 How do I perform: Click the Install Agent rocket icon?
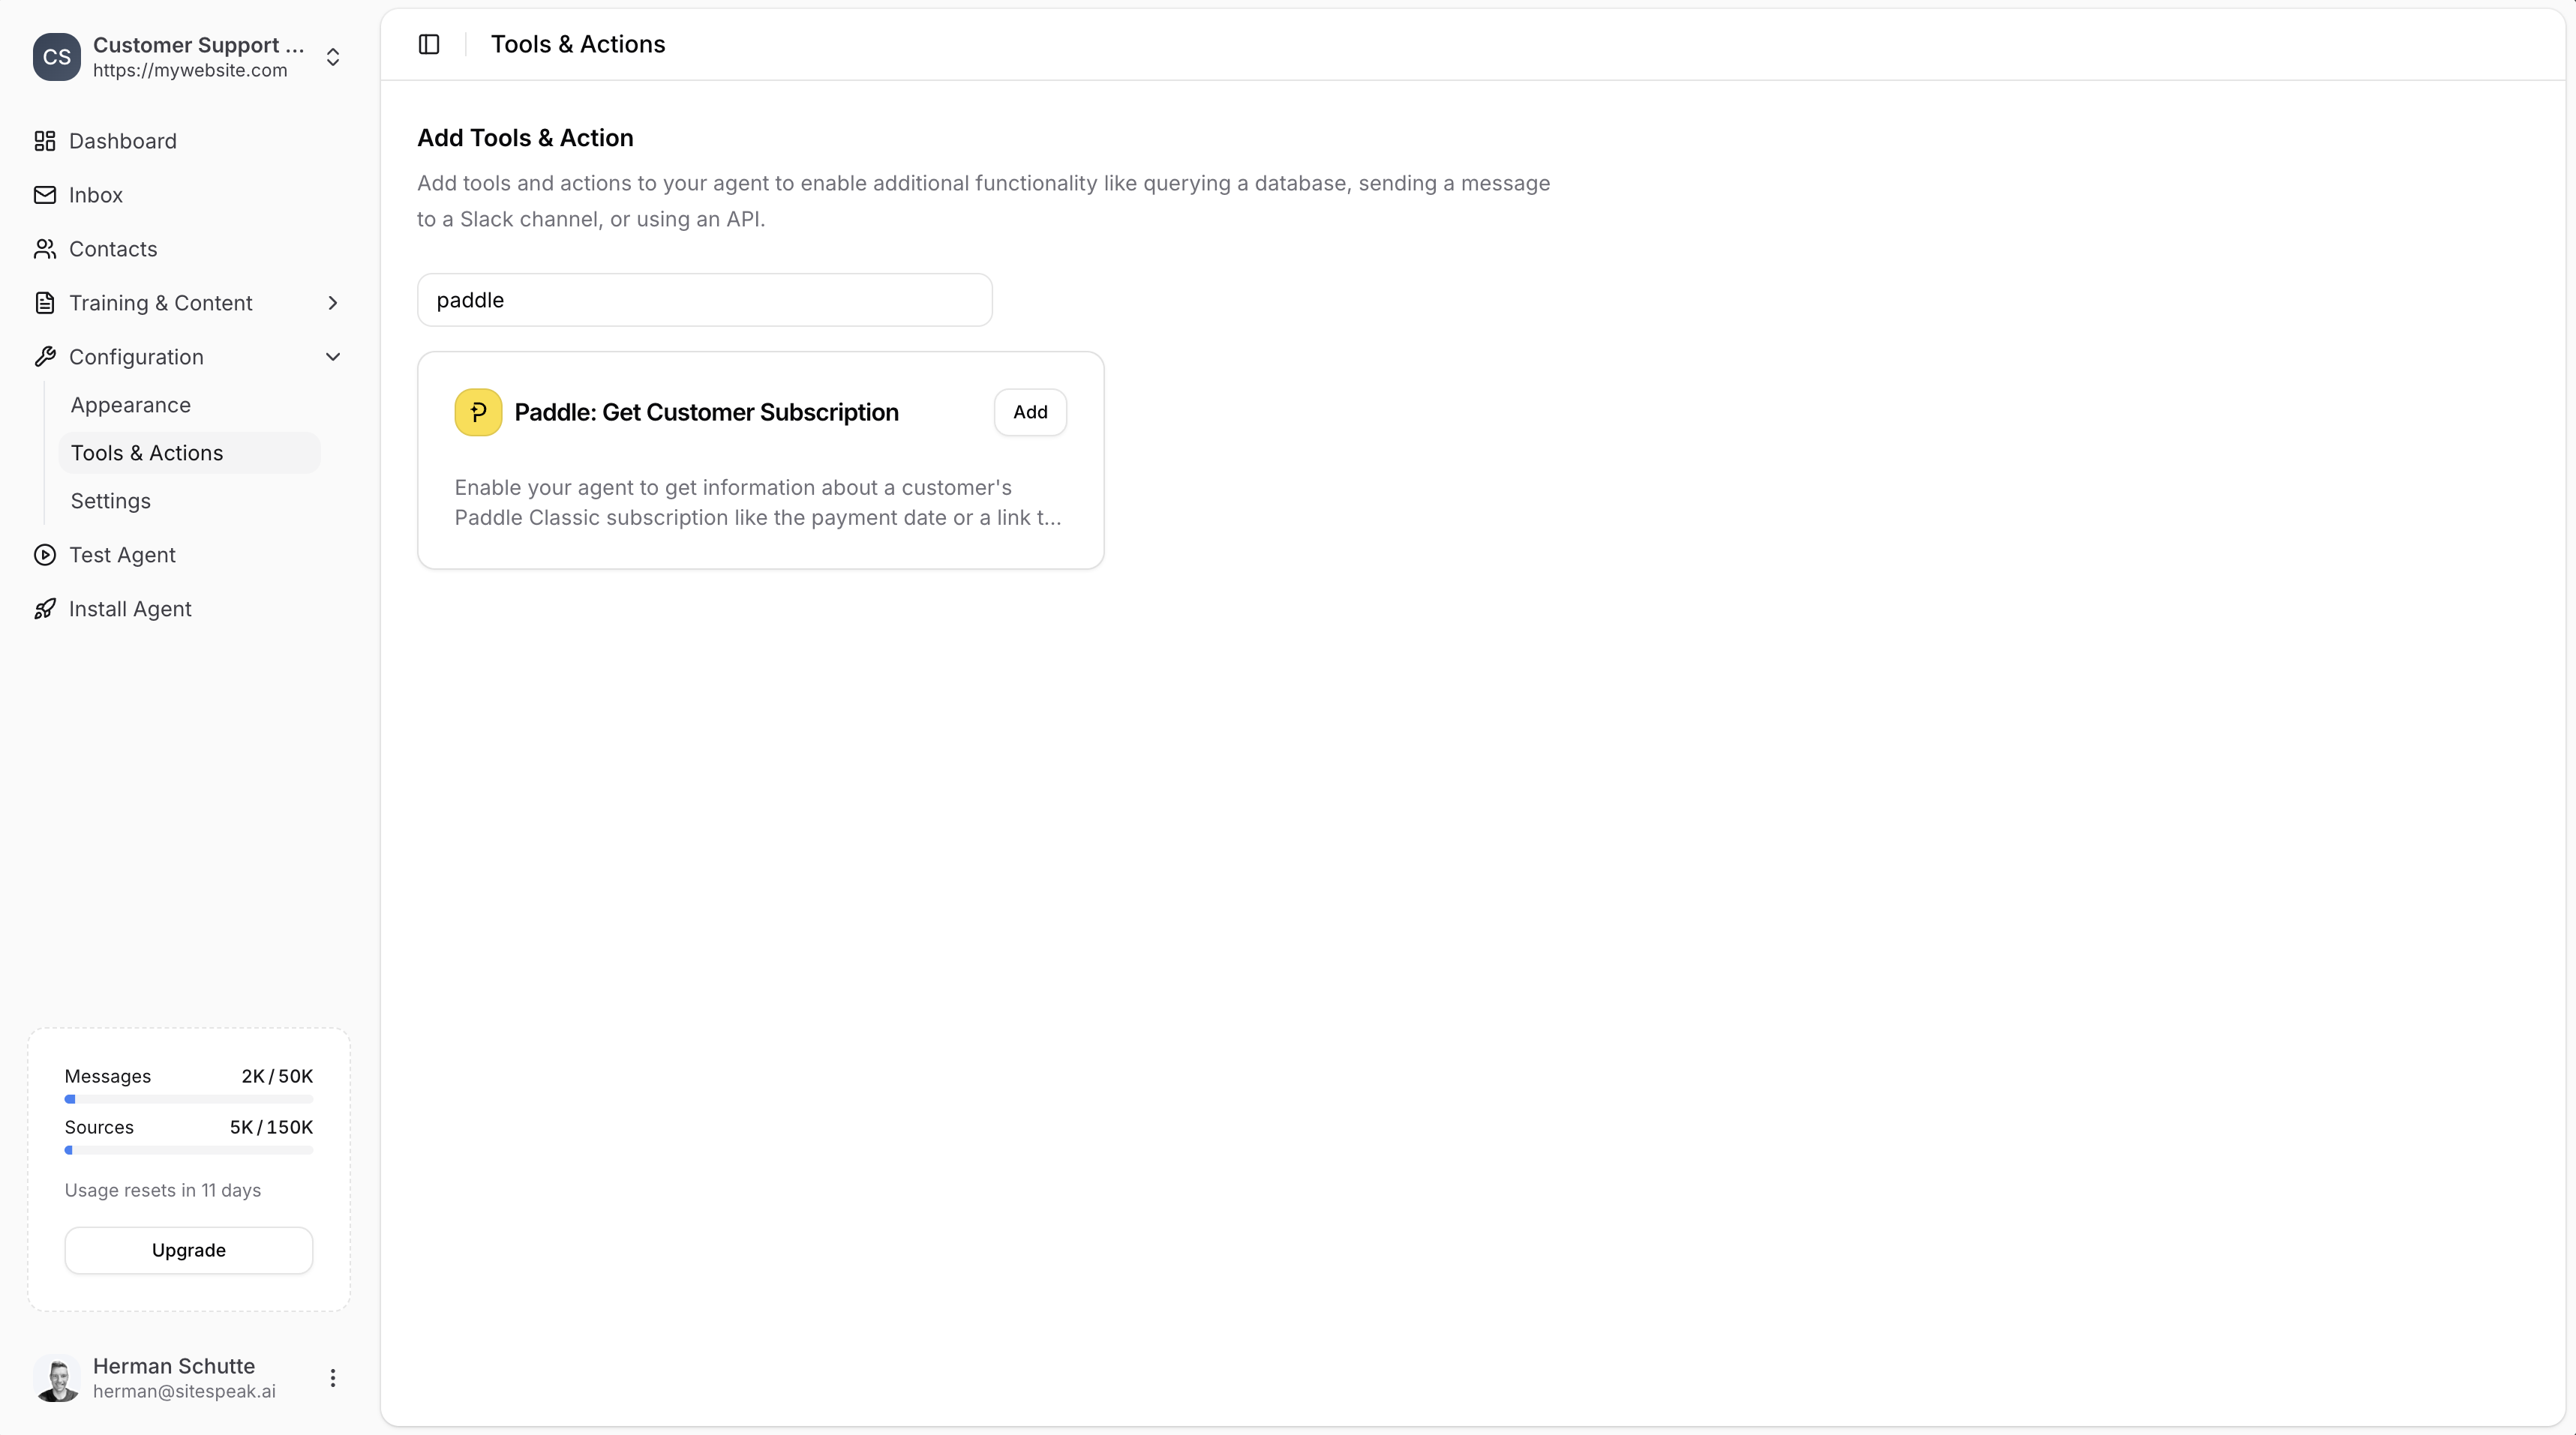coord(44,609)
